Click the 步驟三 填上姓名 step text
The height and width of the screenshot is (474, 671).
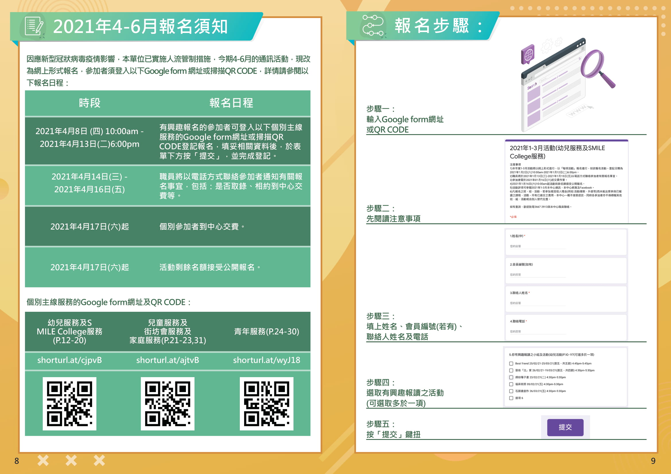click(415, 327)
